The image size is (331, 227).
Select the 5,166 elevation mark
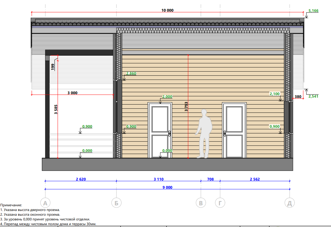pos(313,11)
